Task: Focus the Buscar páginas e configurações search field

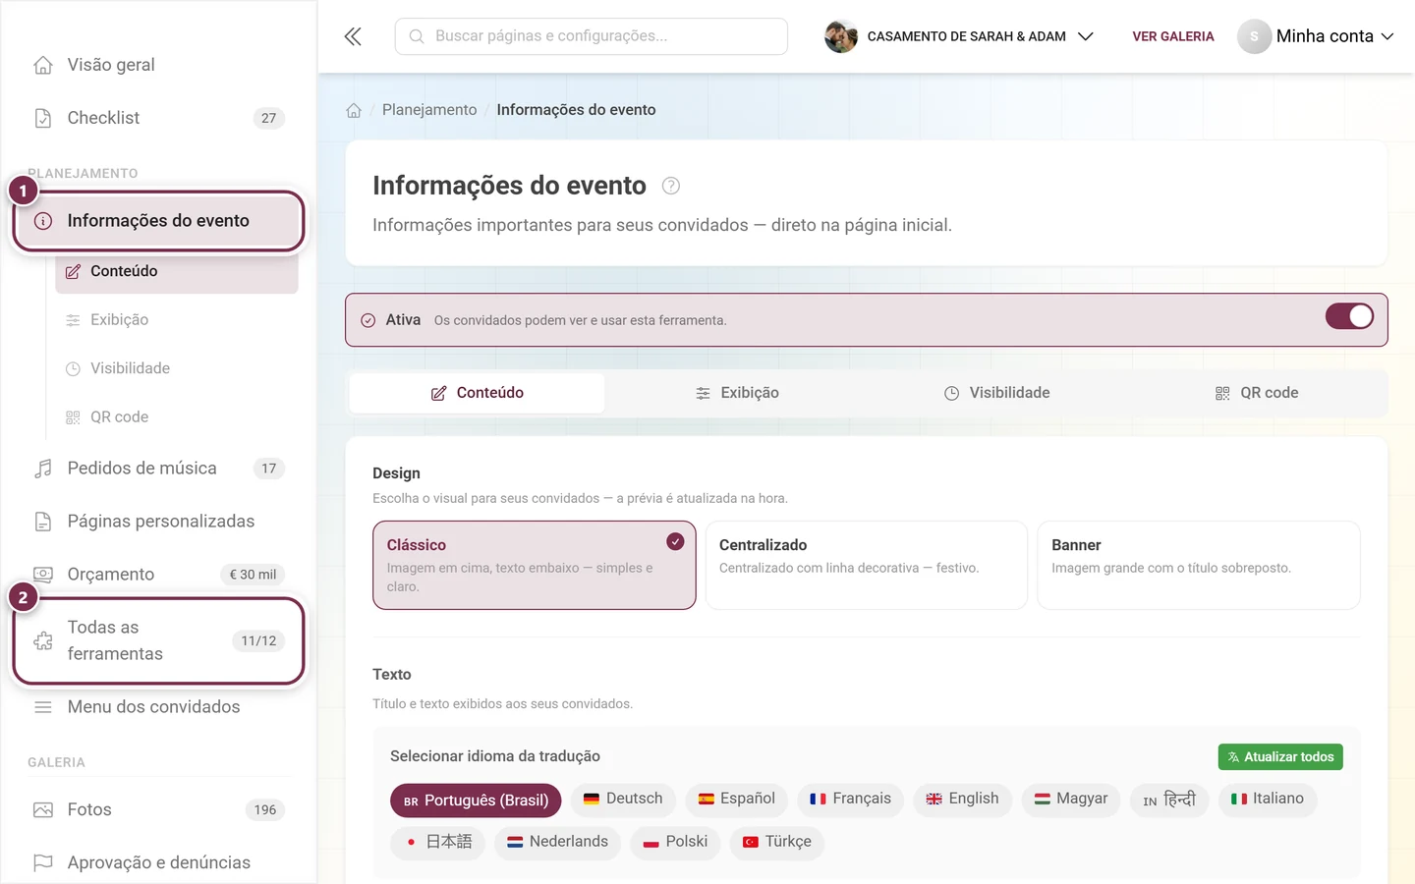Action: tap(592, 36)
